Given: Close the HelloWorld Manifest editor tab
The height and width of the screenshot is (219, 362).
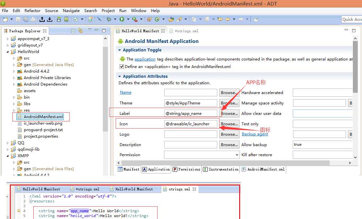Looking at the screenshot, I should point(163,31).
